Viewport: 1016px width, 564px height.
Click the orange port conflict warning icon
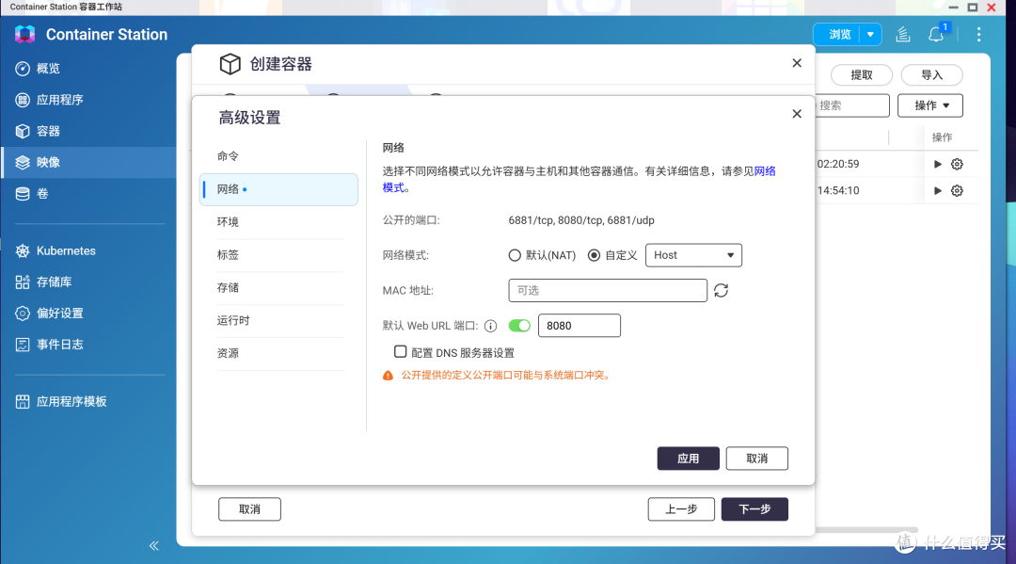point(389,376)
